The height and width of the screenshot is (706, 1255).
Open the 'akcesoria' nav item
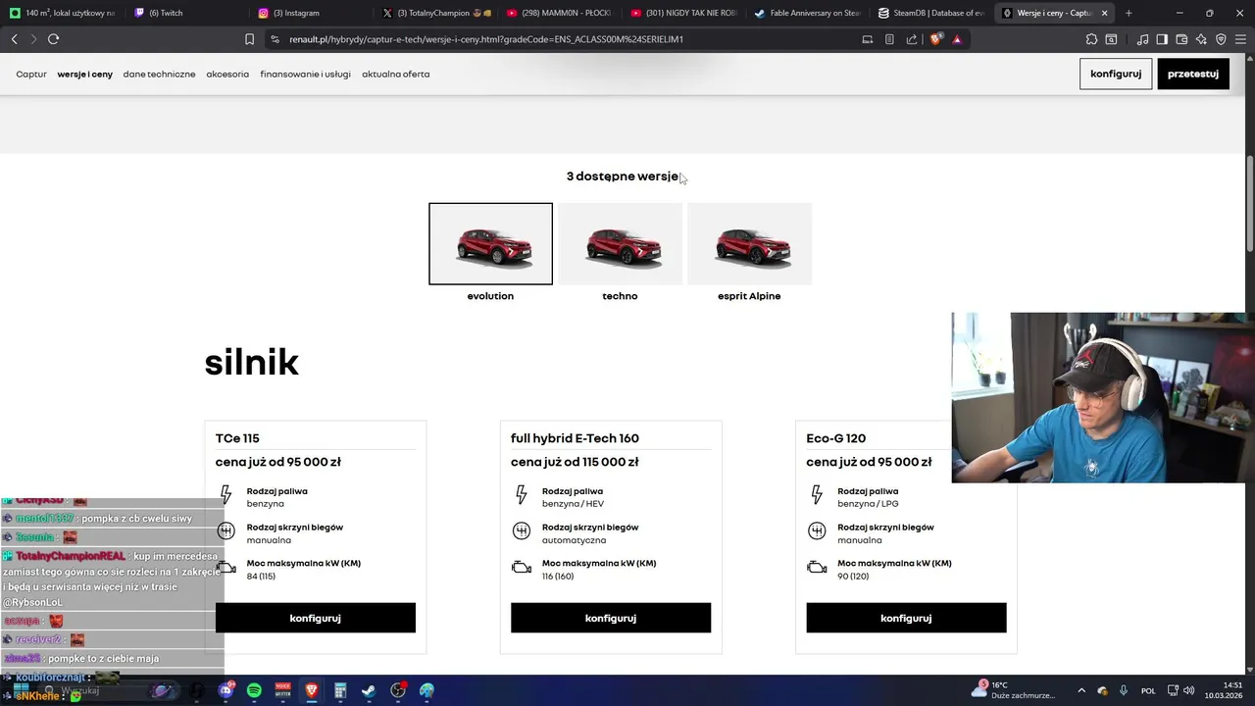[x=227, y=74]
